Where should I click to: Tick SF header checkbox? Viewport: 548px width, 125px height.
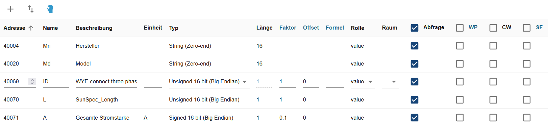pos(527,28)
